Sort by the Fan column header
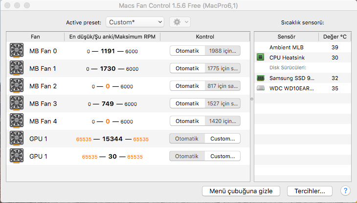 point(35,37)
